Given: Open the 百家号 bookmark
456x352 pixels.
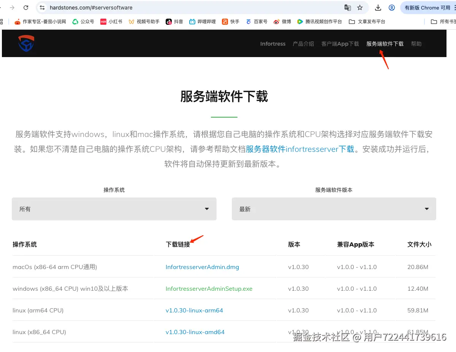Looking at the screenshot, I should tap(257, 22).
